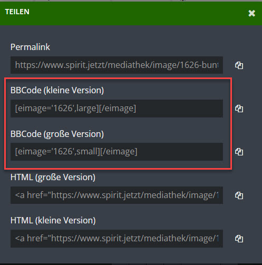Click empty dialog area below the last HTML field
The height and width of the screenshot is (265, 262).
pyautogui.click(x=131, y=256)
